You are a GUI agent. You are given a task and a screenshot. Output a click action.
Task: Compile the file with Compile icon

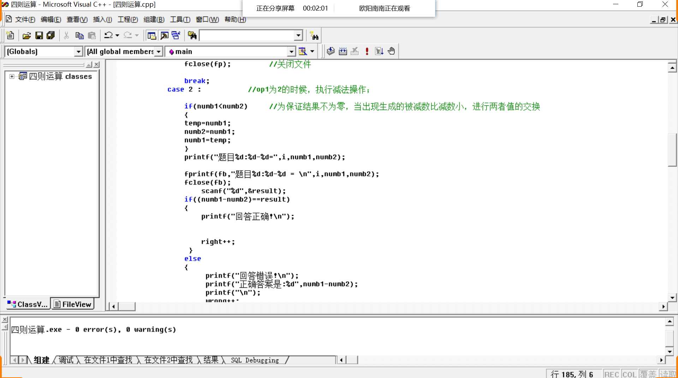[x=331, y=51]
